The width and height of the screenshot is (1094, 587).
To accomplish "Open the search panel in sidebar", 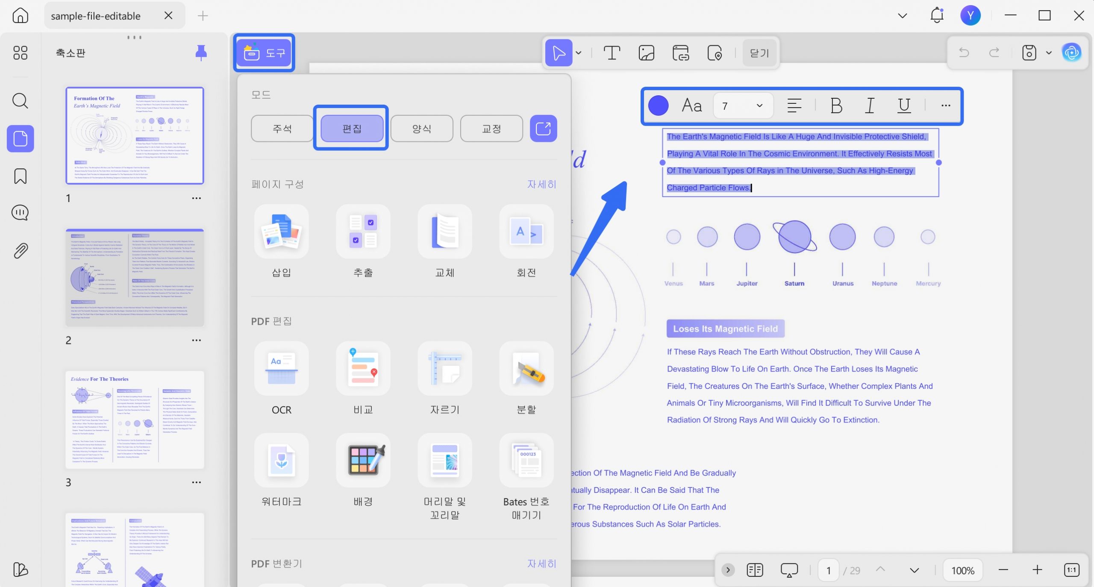I will tap(20, 101).
